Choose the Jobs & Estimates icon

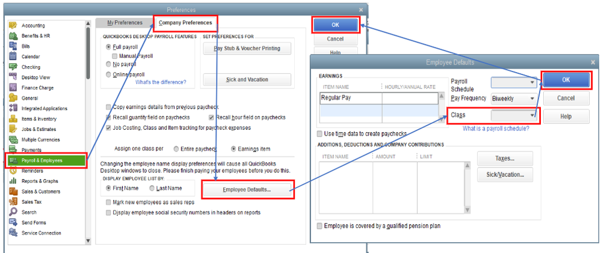[13, 129]
